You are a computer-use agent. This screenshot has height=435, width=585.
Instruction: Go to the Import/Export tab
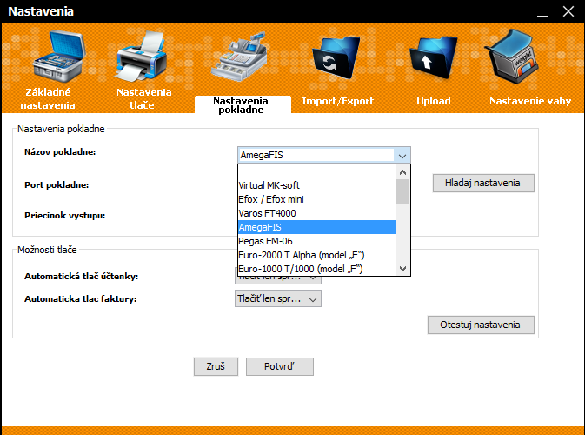point(337,101)
